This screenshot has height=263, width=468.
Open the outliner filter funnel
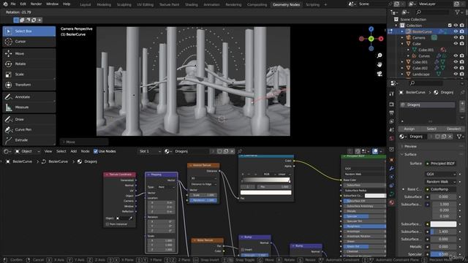coord(458,12)
